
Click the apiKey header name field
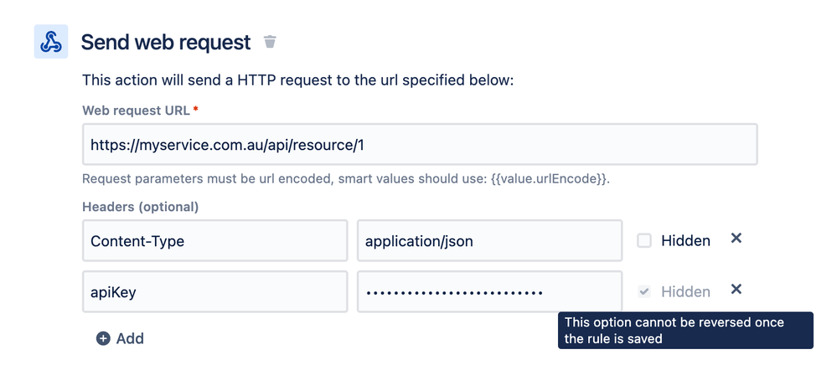pos(214,292)
